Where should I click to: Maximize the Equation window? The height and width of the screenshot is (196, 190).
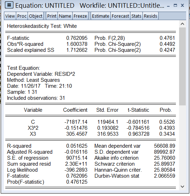point(176,5)
